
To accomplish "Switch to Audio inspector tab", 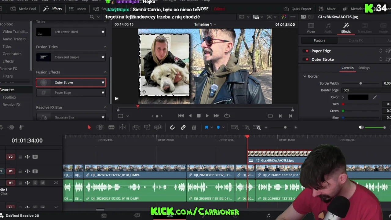I will [328, 28].
